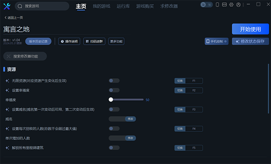Go back via 返回上一页 link
The width and height of the screenshot is (271, 164).
[x=14, y=18]
